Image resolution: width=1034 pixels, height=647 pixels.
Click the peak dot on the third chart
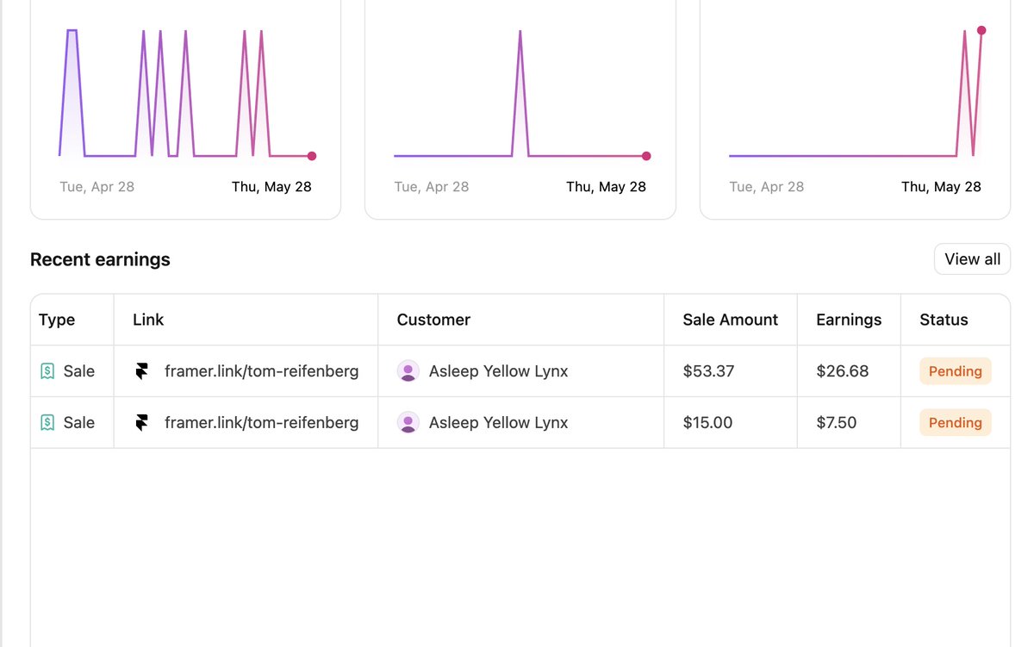click(x=981, y=30)
